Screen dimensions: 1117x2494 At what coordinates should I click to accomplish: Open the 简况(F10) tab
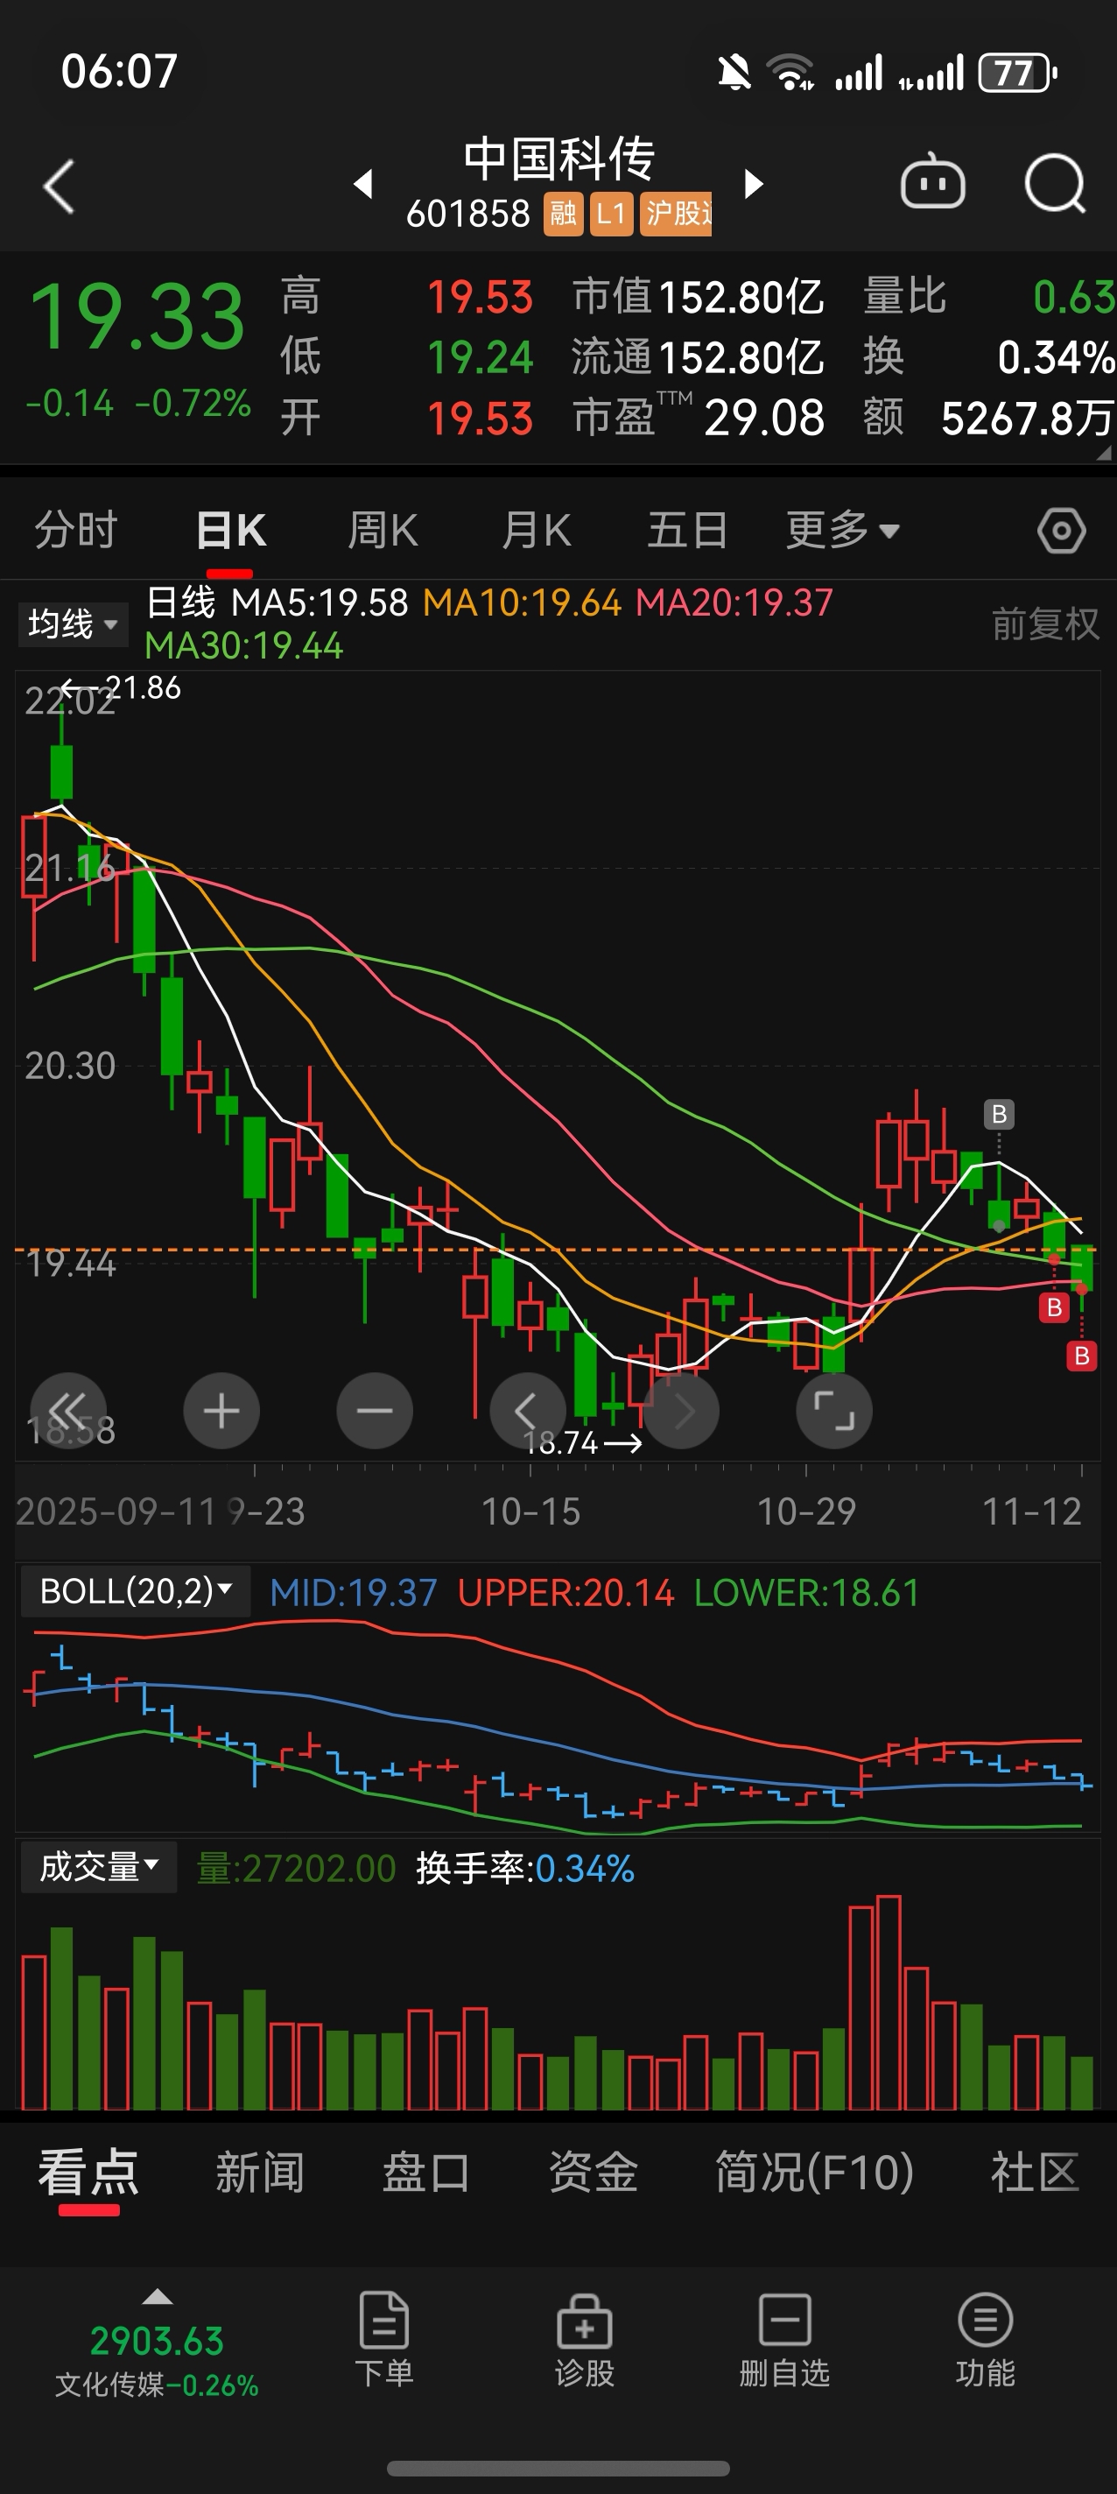click(814, 2173)
